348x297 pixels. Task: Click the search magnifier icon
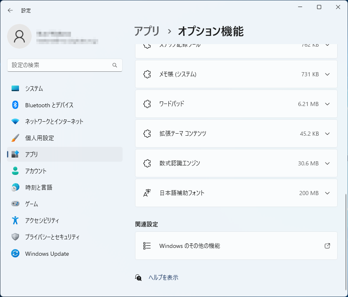[x=115, y=65]
